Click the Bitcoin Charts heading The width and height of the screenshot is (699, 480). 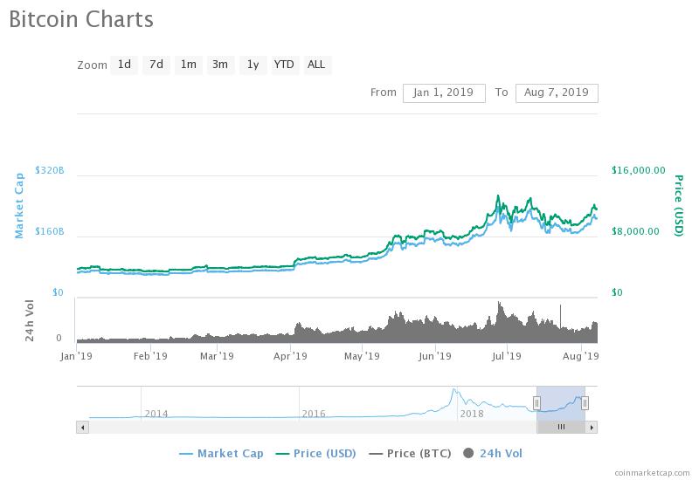click(81, 19)
